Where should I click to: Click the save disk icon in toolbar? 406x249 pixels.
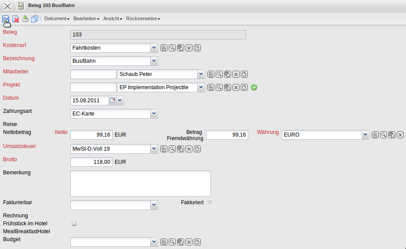point(6,19)
